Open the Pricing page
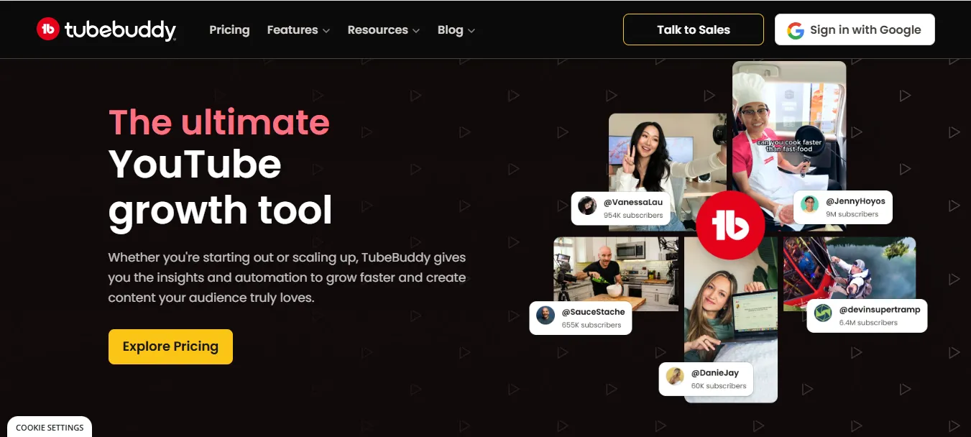The width and height of the screenshot is (971, 437). pyautogui.click(x=229, y=30)
